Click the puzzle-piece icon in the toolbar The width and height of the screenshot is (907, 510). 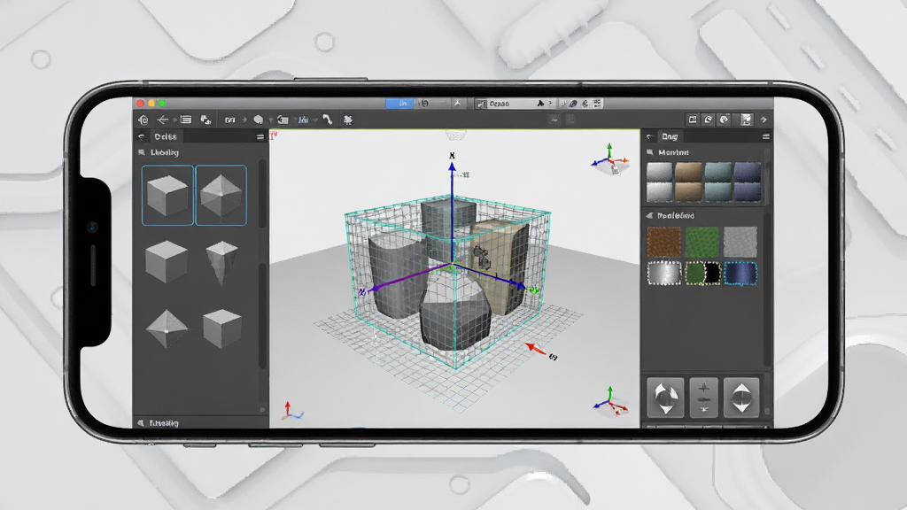pos(348,120)
